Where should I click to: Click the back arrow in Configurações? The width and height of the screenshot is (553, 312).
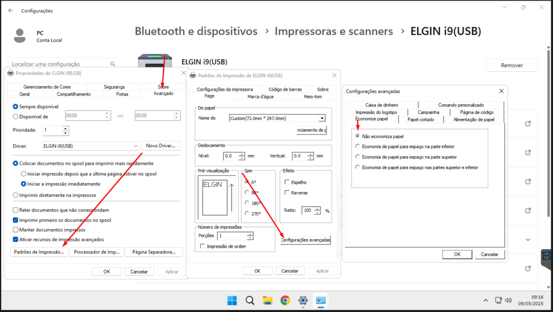11,10
